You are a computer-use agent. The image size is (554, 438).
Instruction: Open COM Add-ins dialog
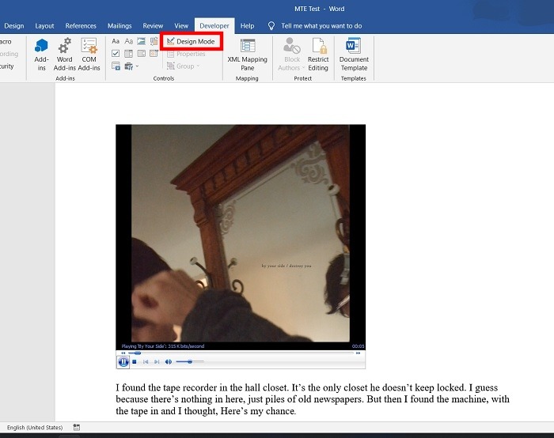[89, 55]
